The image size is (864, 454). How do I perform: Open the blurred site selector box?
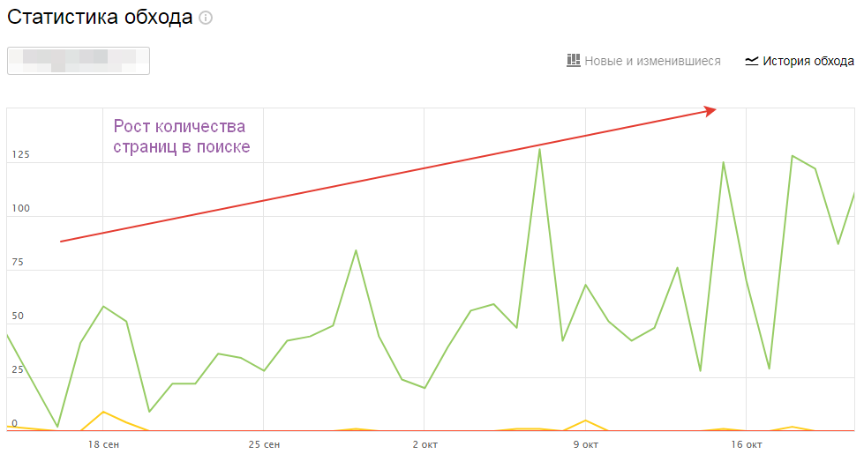tap(79, 61)
